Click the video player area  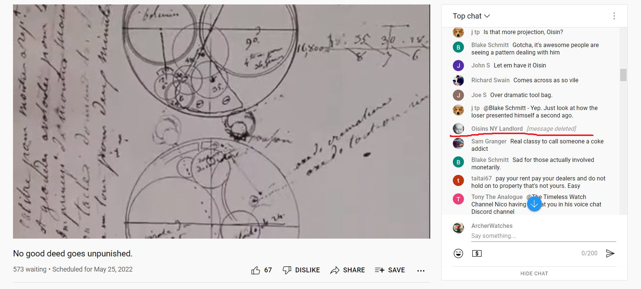coord(221,122)
